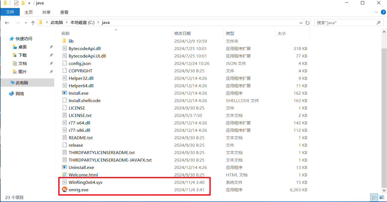
Task: Switch to the 主页 ribbon tab
Action: [29, 12]
